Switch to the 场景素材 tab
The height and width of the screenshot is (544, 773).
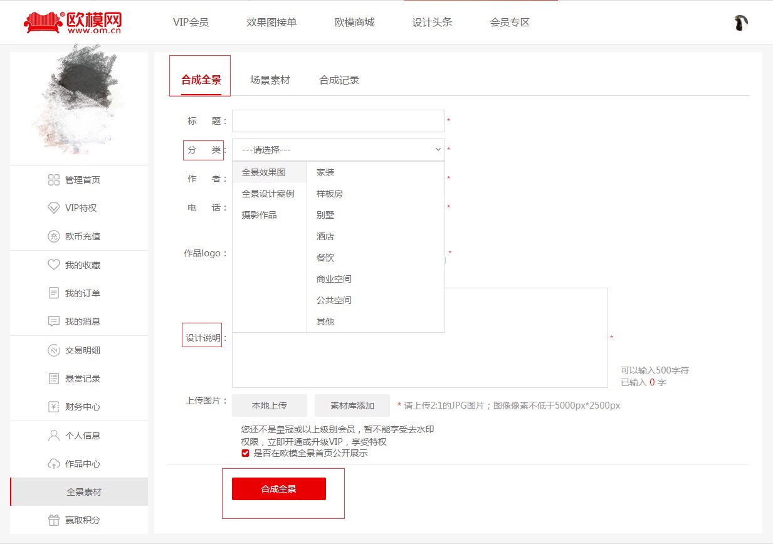(x=270, y=80)
